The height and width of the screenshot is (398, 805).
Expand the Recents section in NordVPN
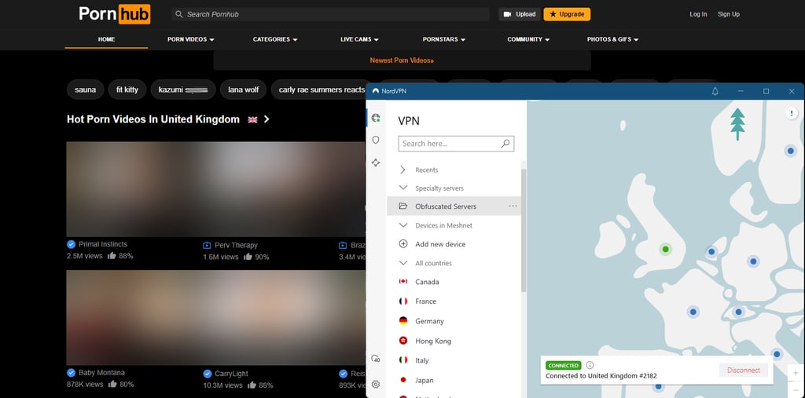[403, 170]
